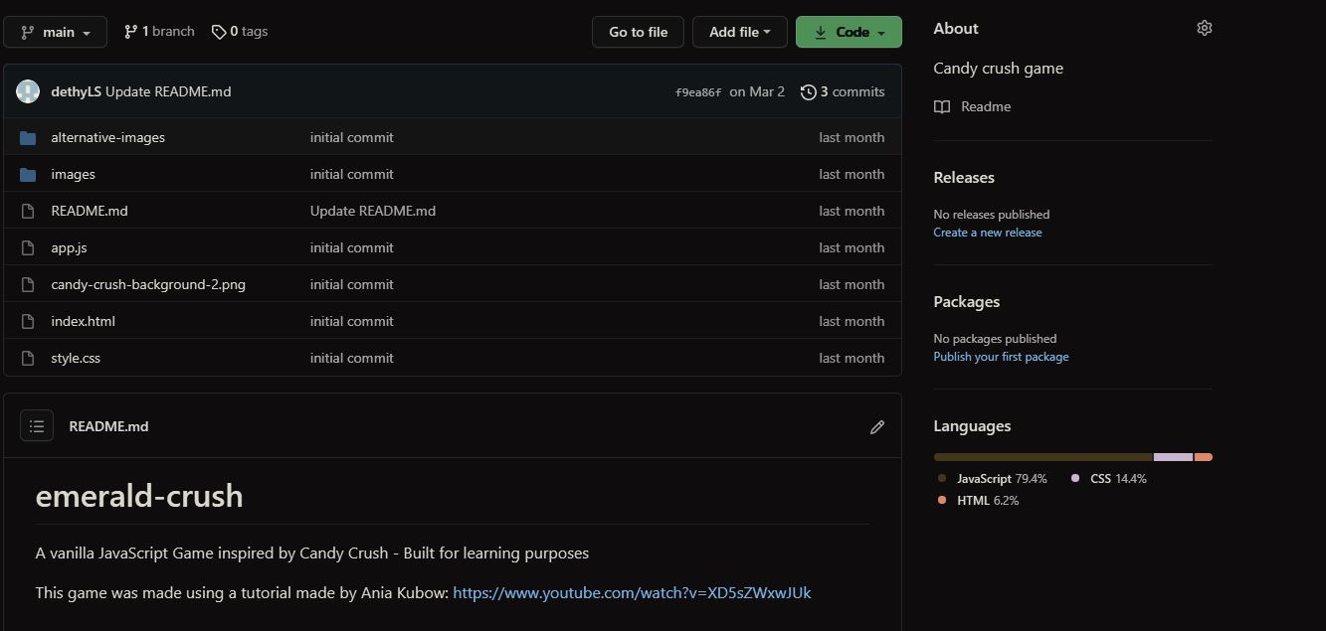Screen dimensions: 1326x631
Task: Click JavaScript segment of language bar
Action: click(x=1042, y=457)
